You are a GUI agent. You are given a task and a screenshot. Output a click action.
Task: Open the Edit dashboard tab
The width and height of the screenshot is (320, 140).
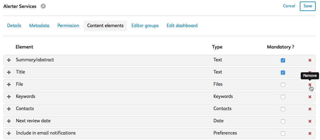[182, 26]
